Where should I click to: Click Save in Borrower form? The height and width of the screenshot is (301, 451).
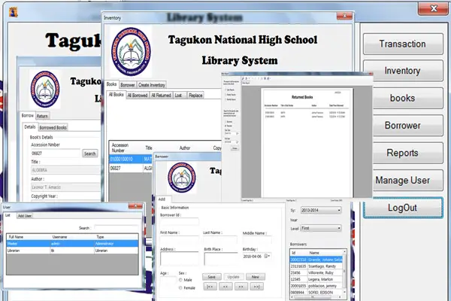pyautogui.click(x=212, y=277)
